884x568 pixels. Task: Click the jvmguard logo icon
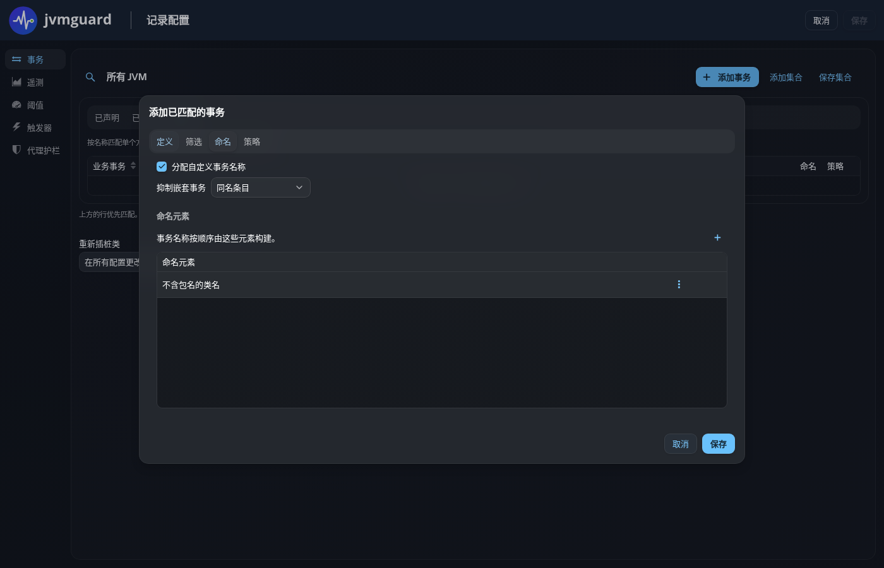pyautogui.click(x=23, y=20)
